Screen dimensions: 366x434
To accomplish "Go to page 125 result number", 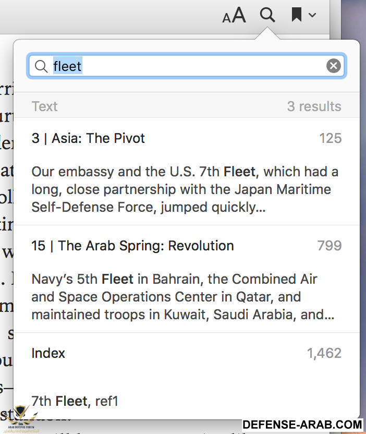I will 331,138.
